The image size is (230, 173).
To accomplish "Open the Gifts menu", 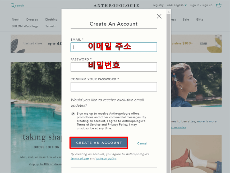I will (x=200, y=20).
